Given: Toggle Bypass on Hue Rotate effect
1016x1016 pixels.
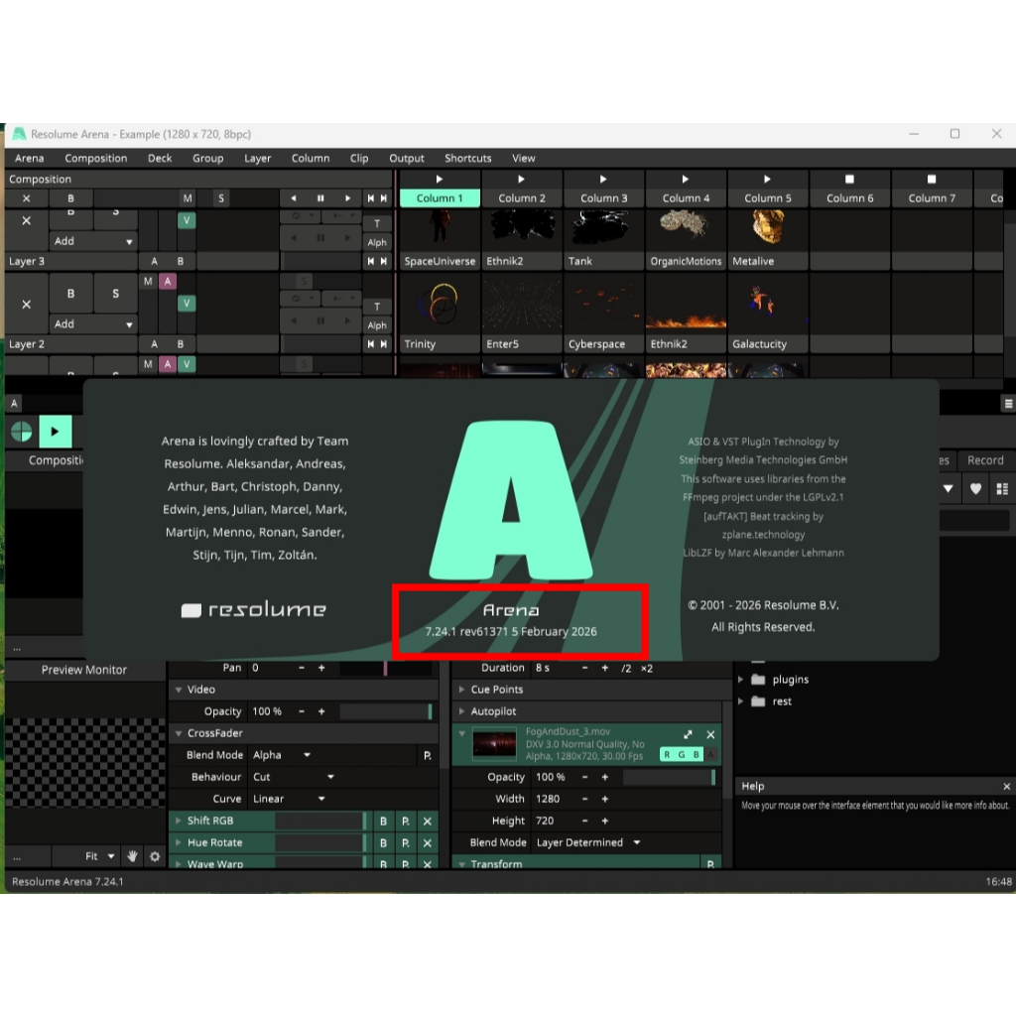Looking at the screenshot, I should [383, 843].
